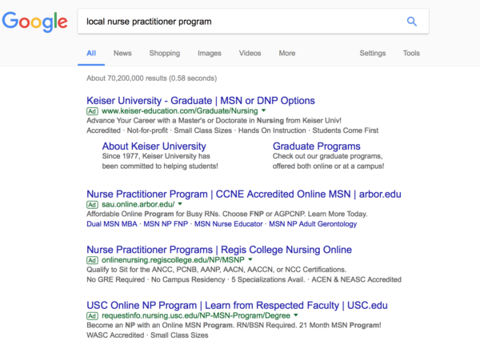Image resolution: width=480 pixels, height=341 pixels.
Task: Open the Shopping results tab
Action: click(x=165, y=54)
